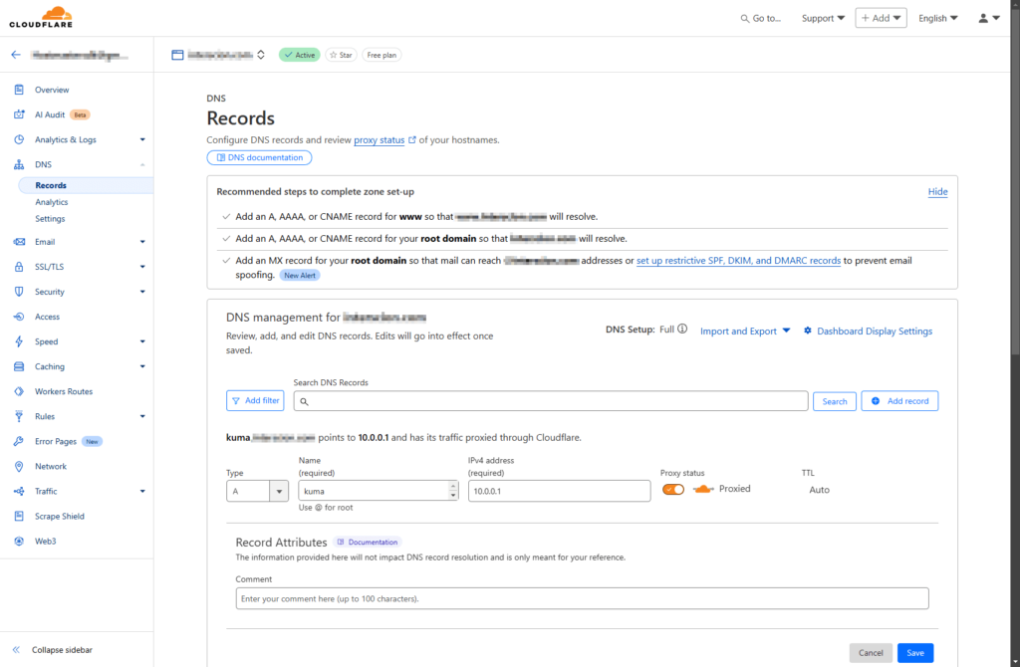This screenshot has width=1020, height=667.
Task: Click the Traffic sidebar icon
Action: 19,492
